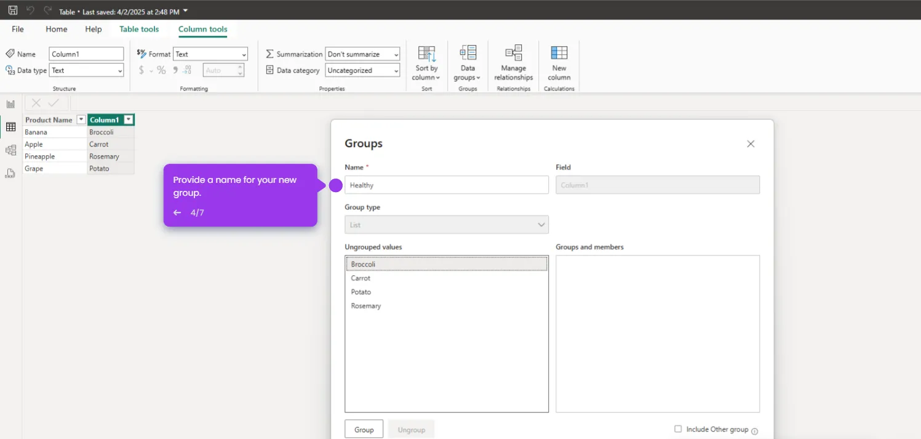921x439 pixels.
Task: Click the Ungroup button
Action: point(412,430)
